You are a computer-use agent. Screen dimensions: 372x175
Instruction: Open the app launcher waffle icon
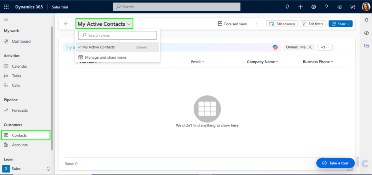pos(6,7)
